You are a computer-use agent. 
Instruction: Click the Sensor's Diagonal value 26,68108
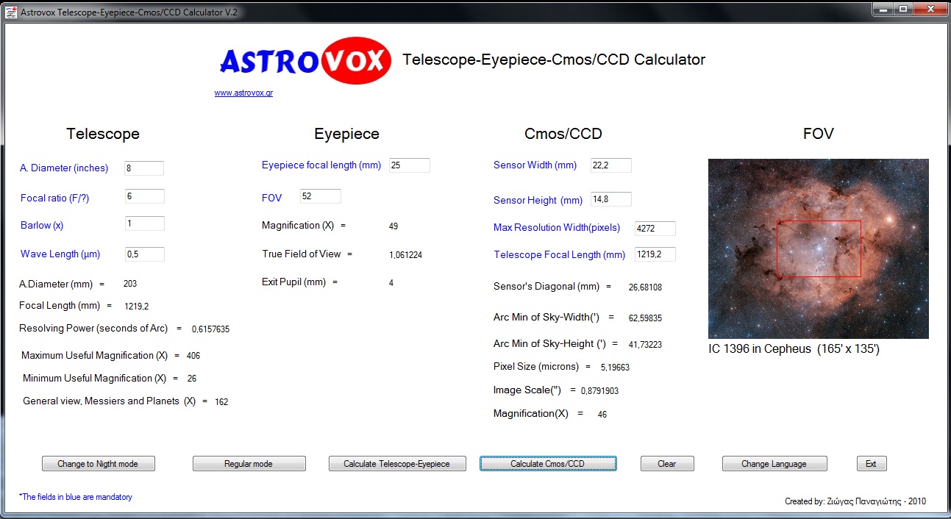pos(645,287)
